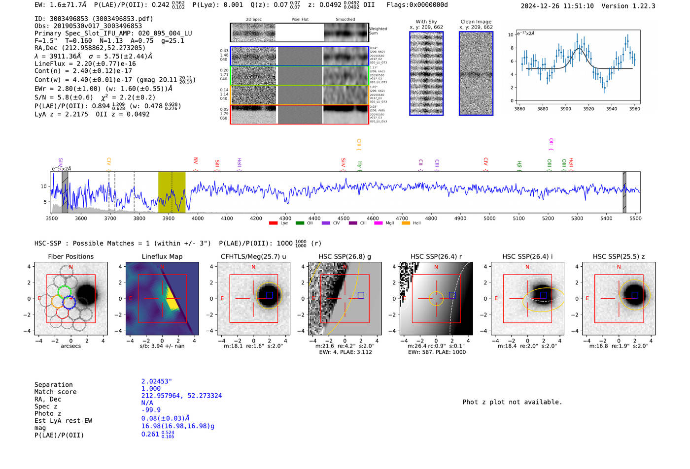The height and width of the screenshot is (469, 690).
Task: Select the HSC SSP(26.4) i cutout
Action: [x=527, y=299]
